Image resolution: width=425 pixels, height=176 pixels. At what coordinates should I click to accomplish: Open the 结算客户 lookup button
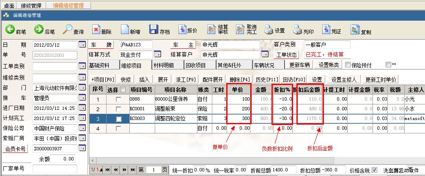click(x=265, y=54)
